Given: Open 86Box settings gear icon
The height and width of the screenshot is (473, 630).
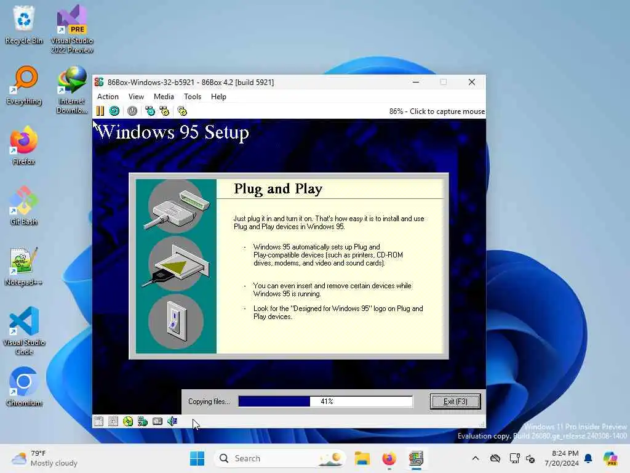Looking at the screenshot, I should click(182, 111).
